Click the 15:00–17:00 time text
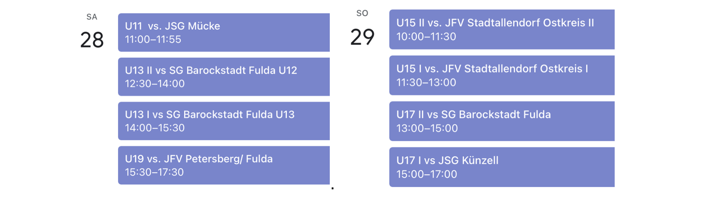Viewport: 712px width, 203px height. (x=427, y=174)
